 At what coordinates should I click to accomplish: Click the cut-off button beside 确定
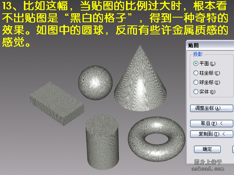coord(233,149)
